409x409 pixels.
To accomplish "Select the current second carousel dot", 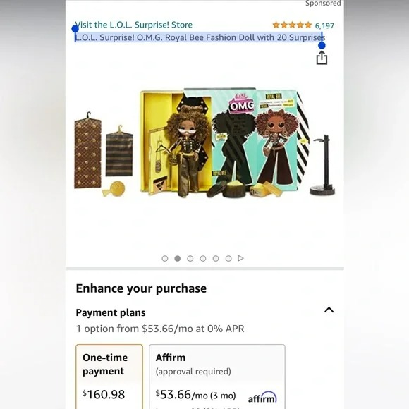I will (x=178, y=258).
